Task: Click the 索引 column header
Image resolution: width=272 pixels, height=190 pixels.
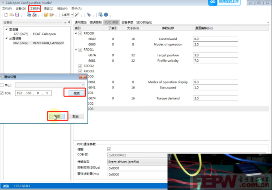Action: click(x=88, y=28)
